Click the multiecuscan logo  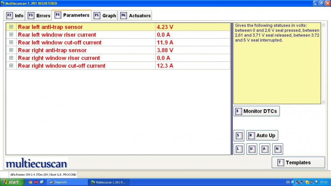coord(36,163)
